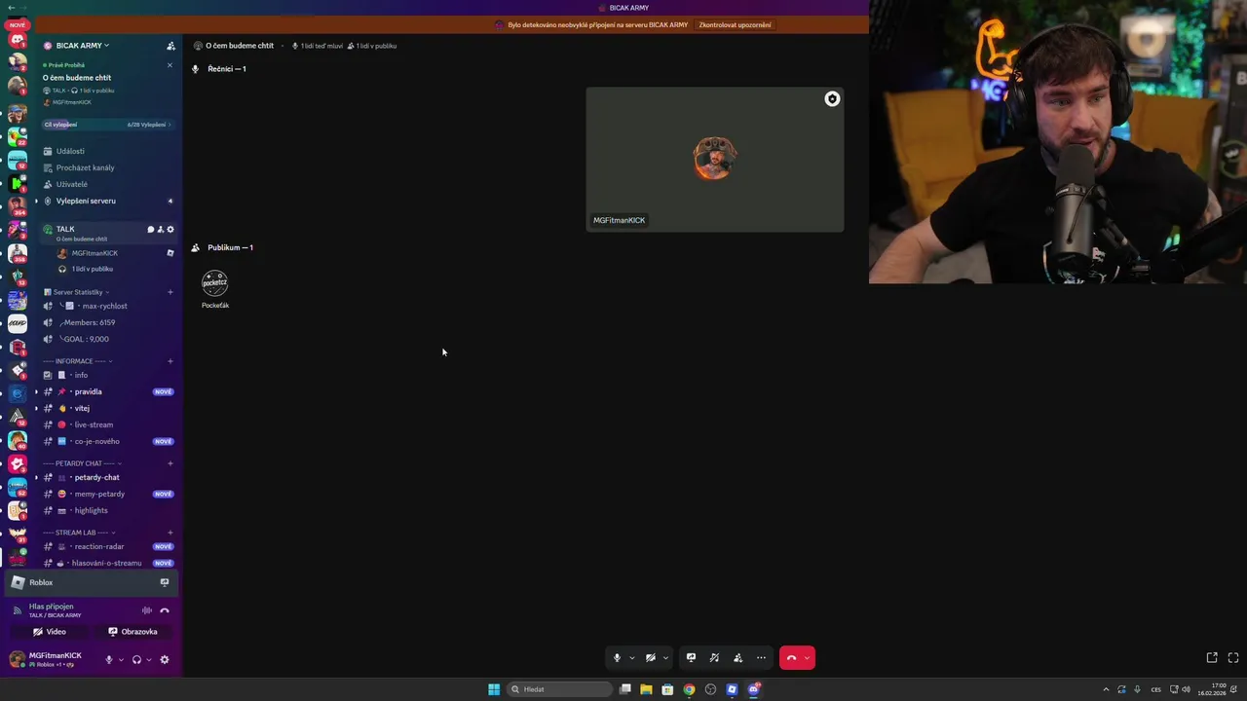Stream Roblox via screen share icon
Image resolution: width=1247 pixels, height=701 pixels.
click(x=165, y=582)
